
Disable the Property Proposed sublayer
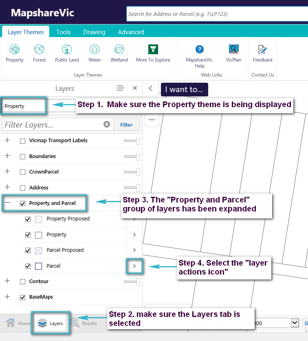click(28, 219)
